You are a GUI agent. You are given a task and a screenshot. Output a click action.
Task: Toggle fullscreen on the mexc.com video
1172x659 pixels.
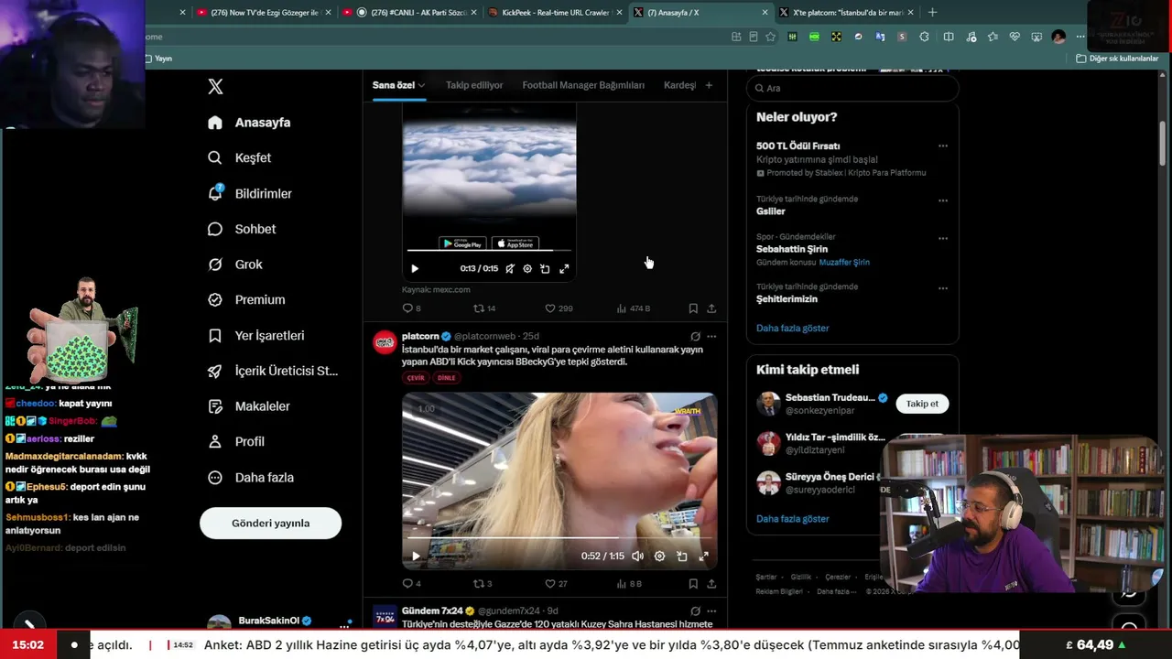pyautogui.click(x=564, y=268)
